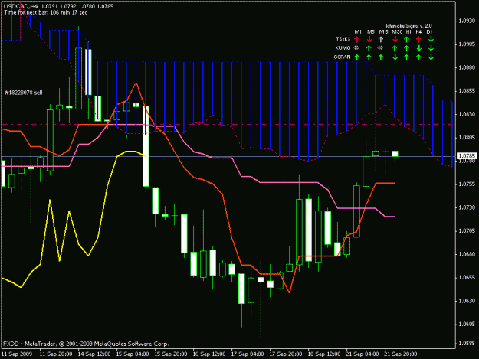
Task: Click the 1.0585 price axis label
Action: click(467, 344)
